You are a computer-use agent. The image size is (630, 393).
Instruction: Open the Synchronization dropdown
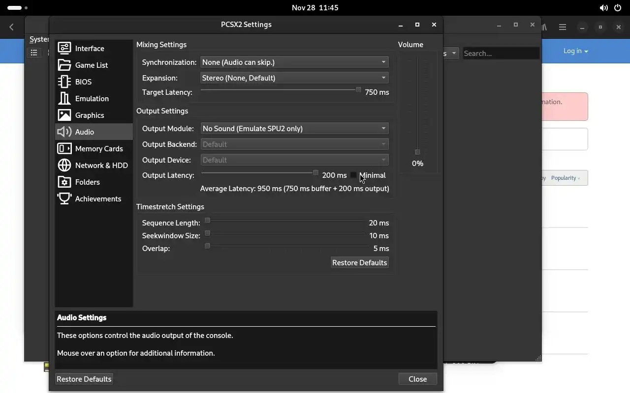294,62
